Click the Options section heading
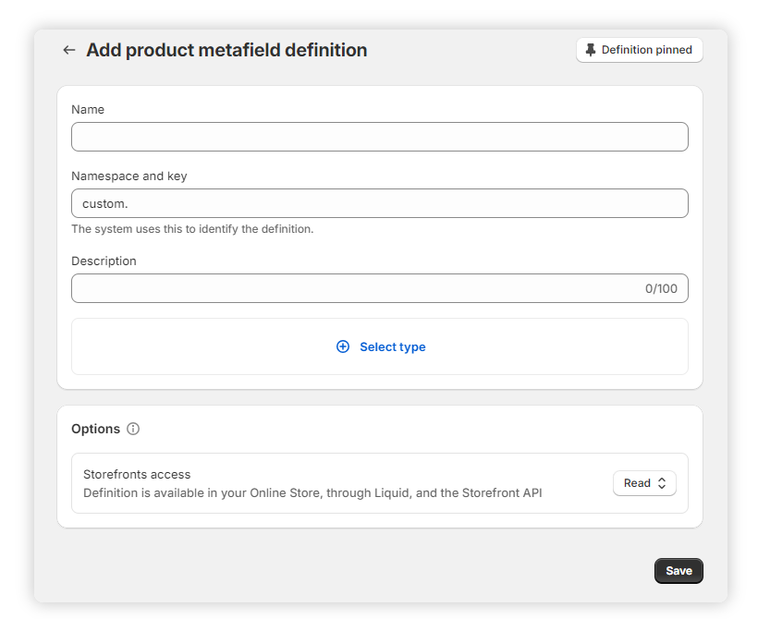 pyautogui.click(x=95, y=429)
